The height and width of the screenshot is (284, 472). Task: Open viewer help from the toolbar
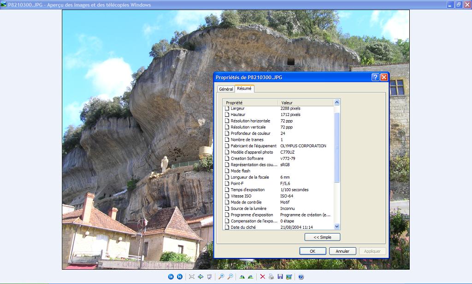pyautogui.click(x=301, y=277)
